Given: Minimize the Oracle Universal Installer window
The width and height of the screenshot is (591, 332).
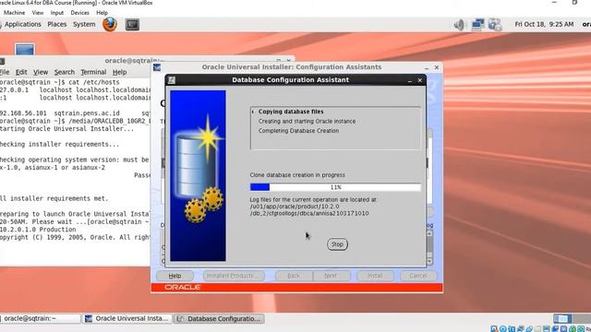Looking at the screenshot, I should pos(427,67).
